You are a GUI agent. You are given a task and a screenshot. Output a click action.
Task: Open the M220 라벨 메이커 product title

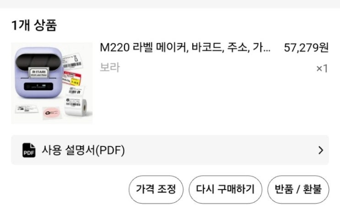pyautogui.click(x=185, y=48)
